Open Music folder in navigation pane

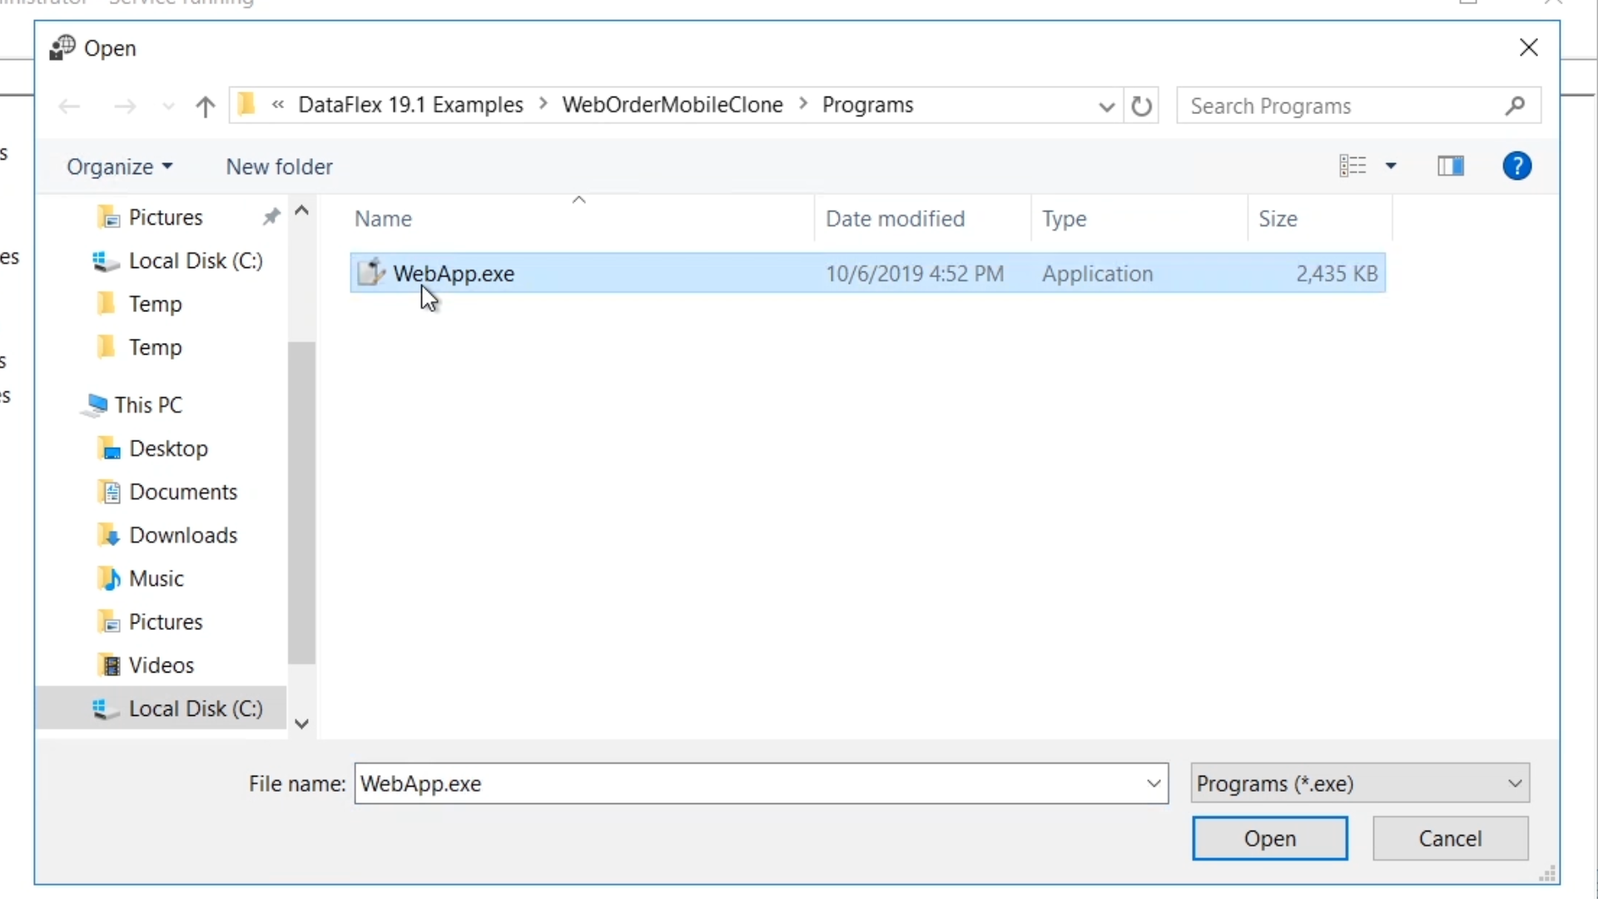[x=156, y=579]
